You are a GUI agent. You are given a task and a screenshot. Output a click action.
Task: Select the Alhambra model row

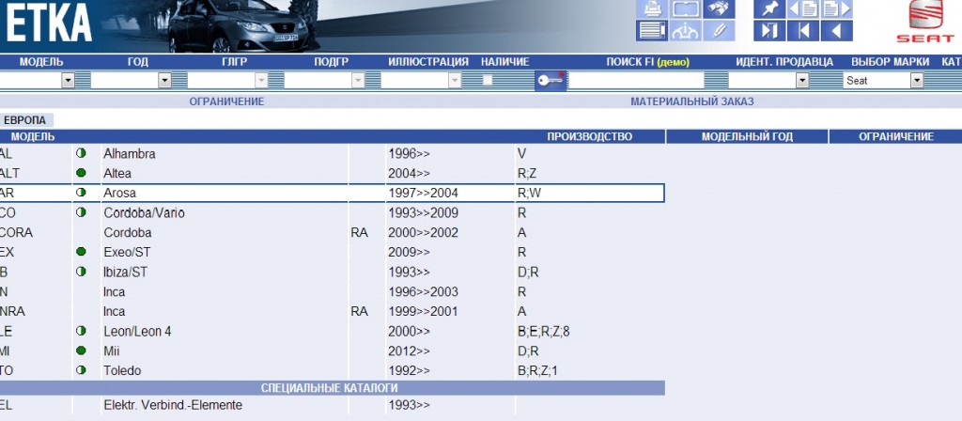pos(129,153)
